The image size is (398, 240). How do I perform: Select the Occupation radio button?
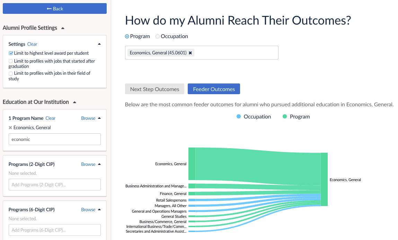point(158,36)
